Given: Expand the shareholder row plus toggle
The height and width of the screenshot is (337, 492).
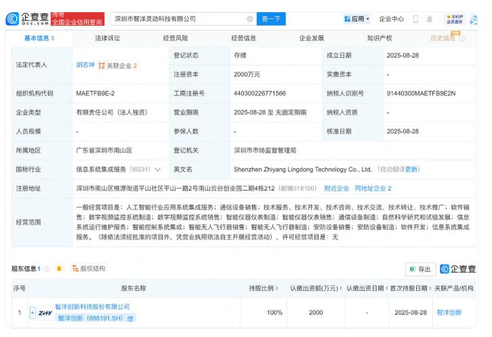Looking at the screenshot, I should coord(33,313).
